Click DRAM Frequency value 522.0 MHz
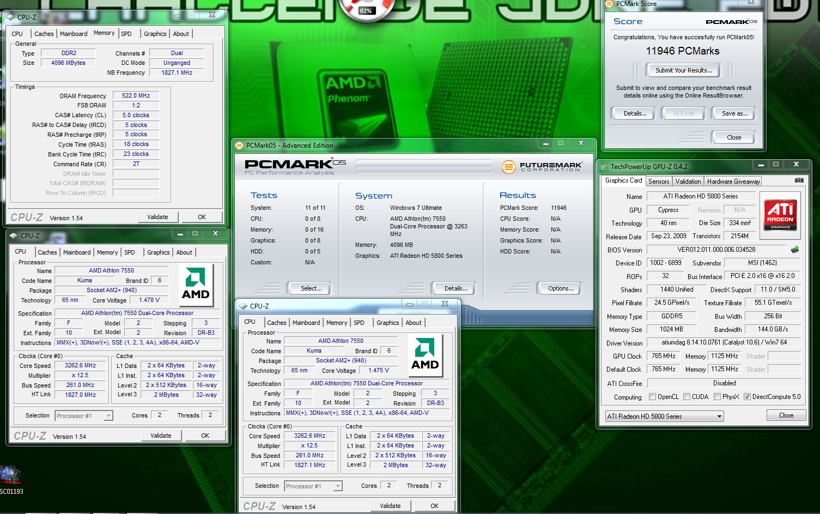 136,95
